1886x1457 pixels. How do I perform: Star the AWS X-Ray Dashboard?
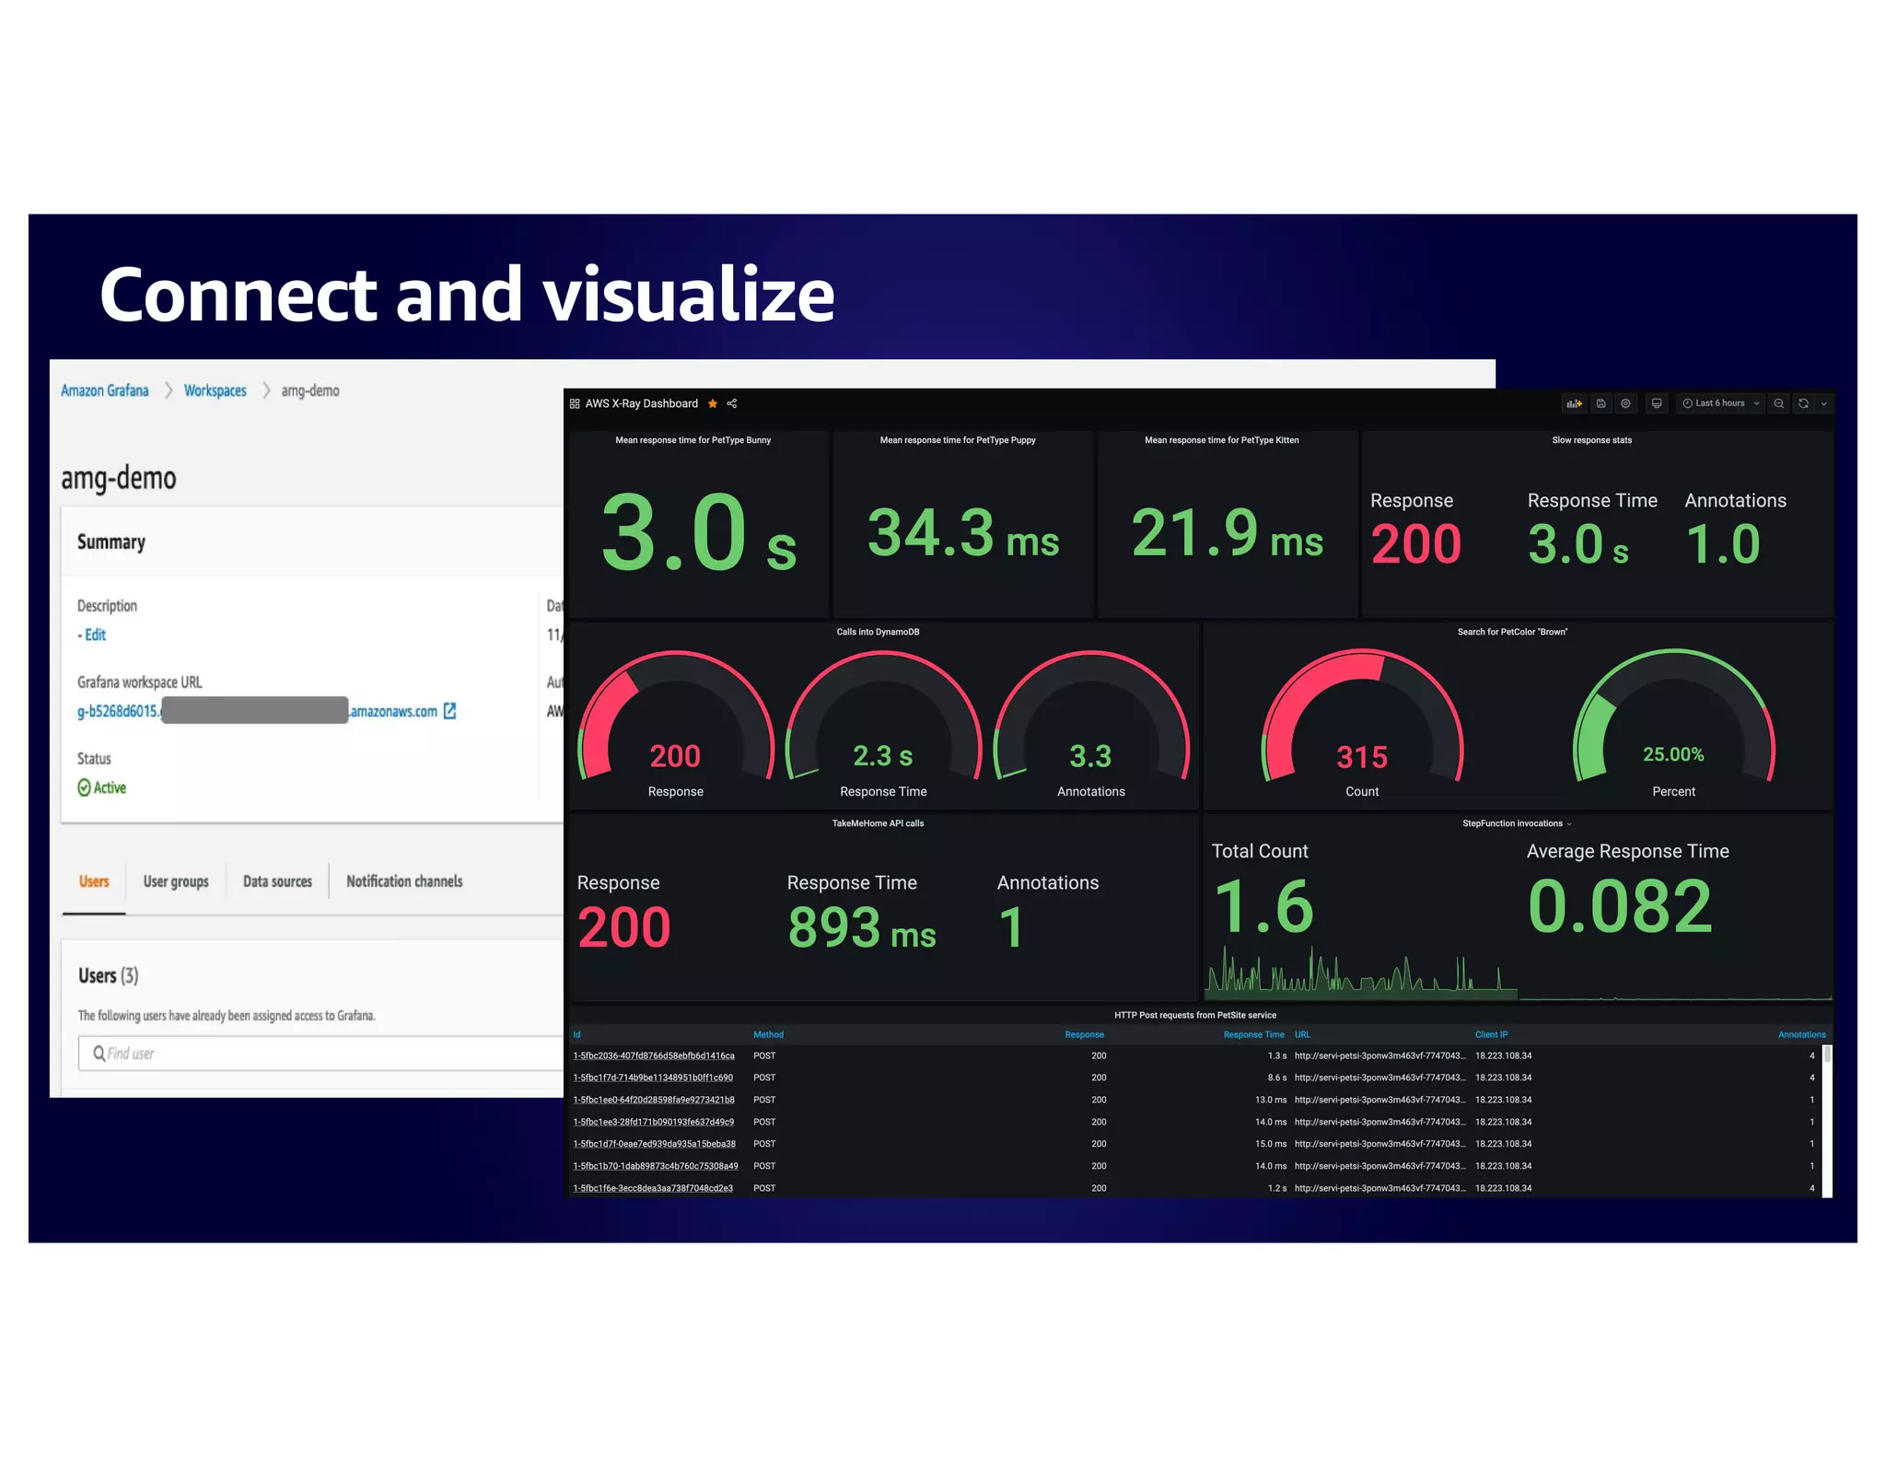pos(713,403)
